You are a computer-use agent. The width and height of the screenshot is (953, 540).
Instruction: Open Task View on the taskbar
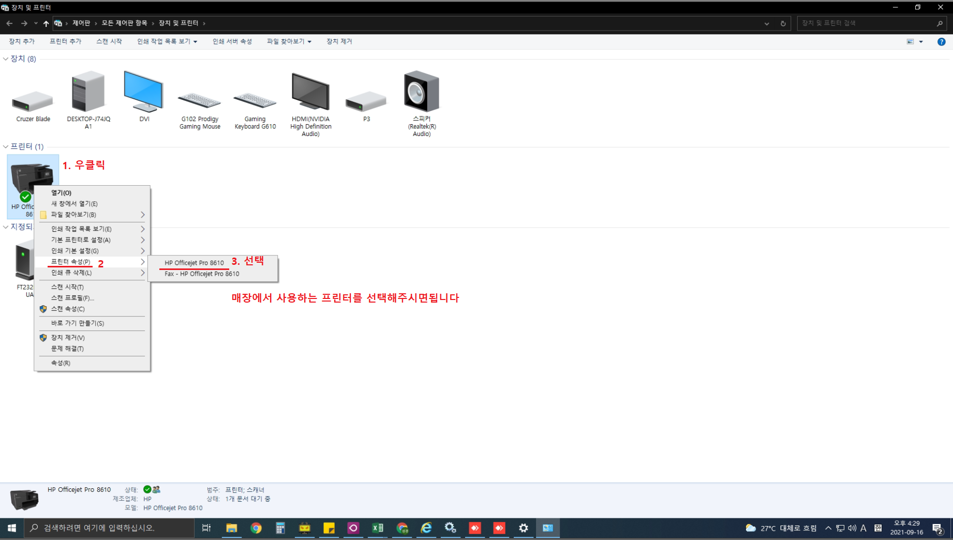point(206,528)
